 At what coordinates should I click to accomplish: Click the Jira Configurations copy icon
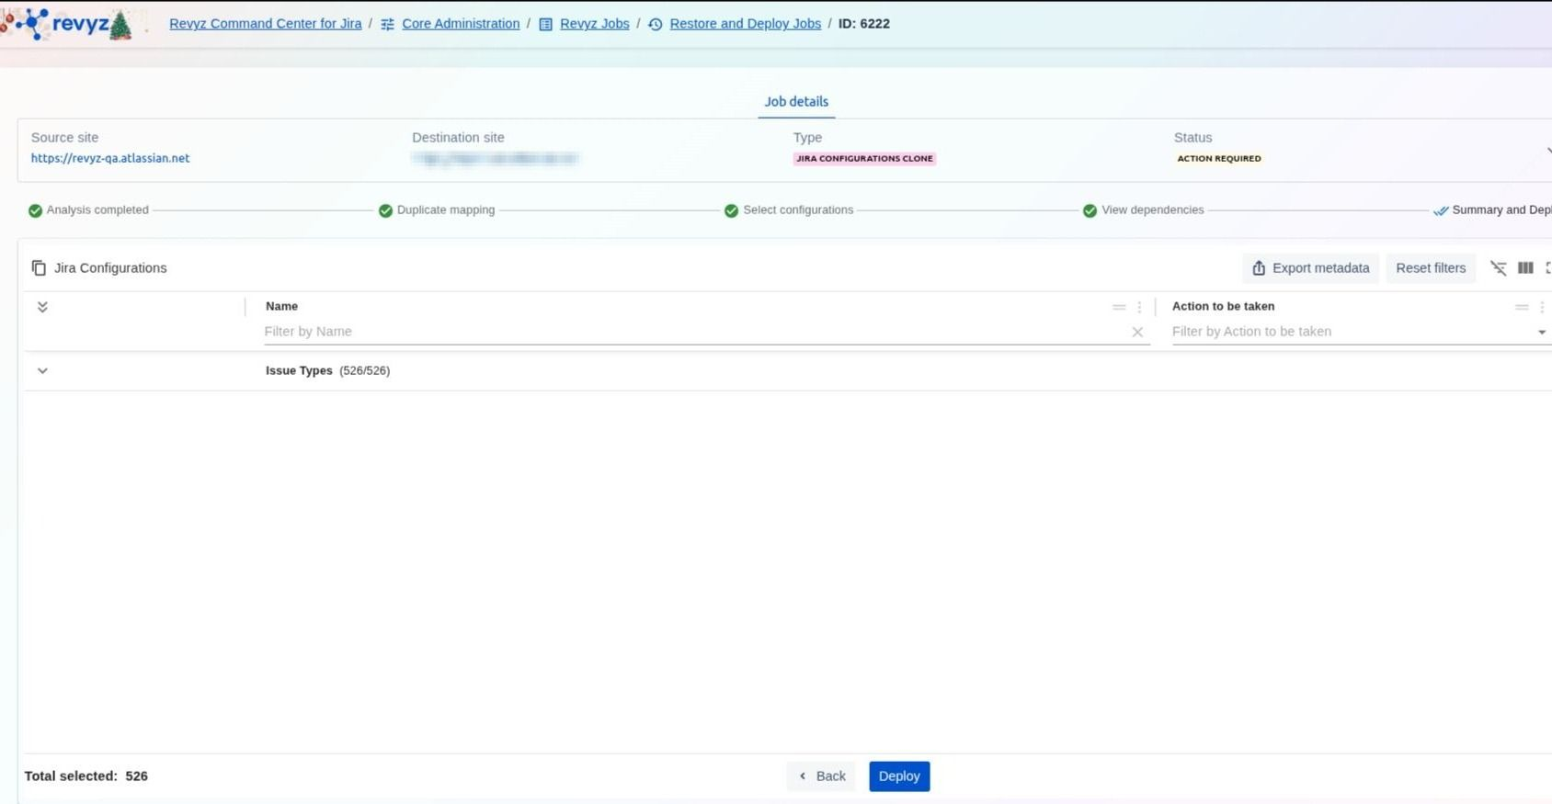39,268
